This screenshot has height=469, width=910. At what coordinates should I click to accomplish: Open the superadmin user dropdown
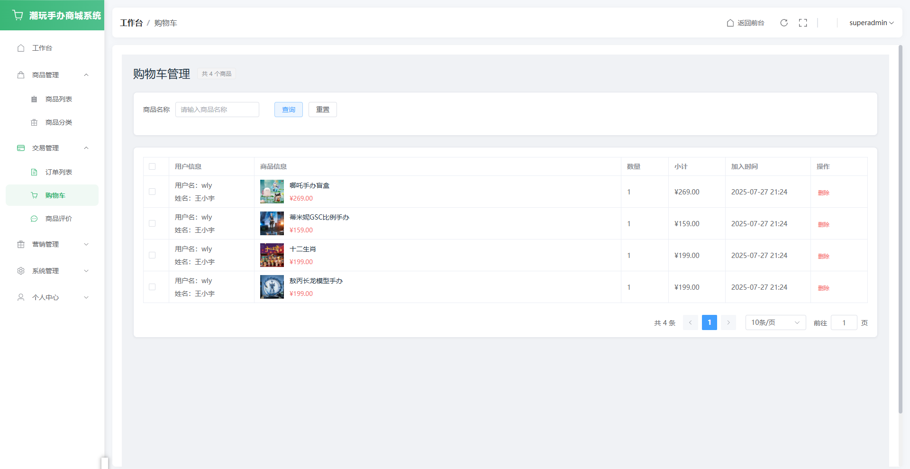point(871,23)
